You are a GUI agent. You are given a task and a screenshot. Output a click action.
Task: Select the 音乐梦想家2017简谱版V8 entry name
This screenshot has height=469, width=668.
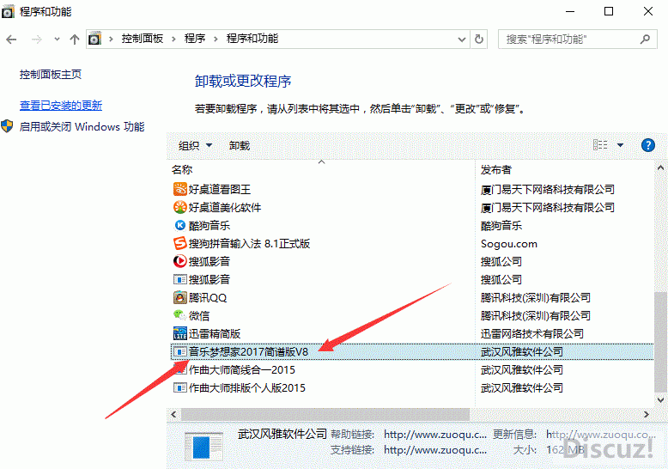coord(248,352)
